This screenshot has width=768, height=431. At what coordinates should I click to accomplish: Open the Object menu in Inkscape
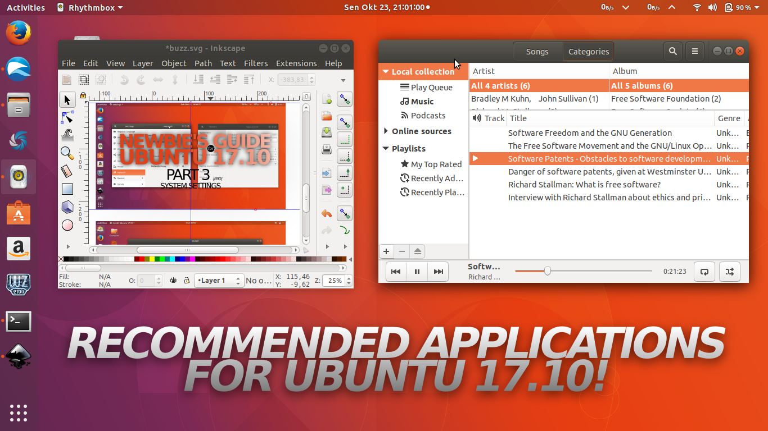[174, 63]
